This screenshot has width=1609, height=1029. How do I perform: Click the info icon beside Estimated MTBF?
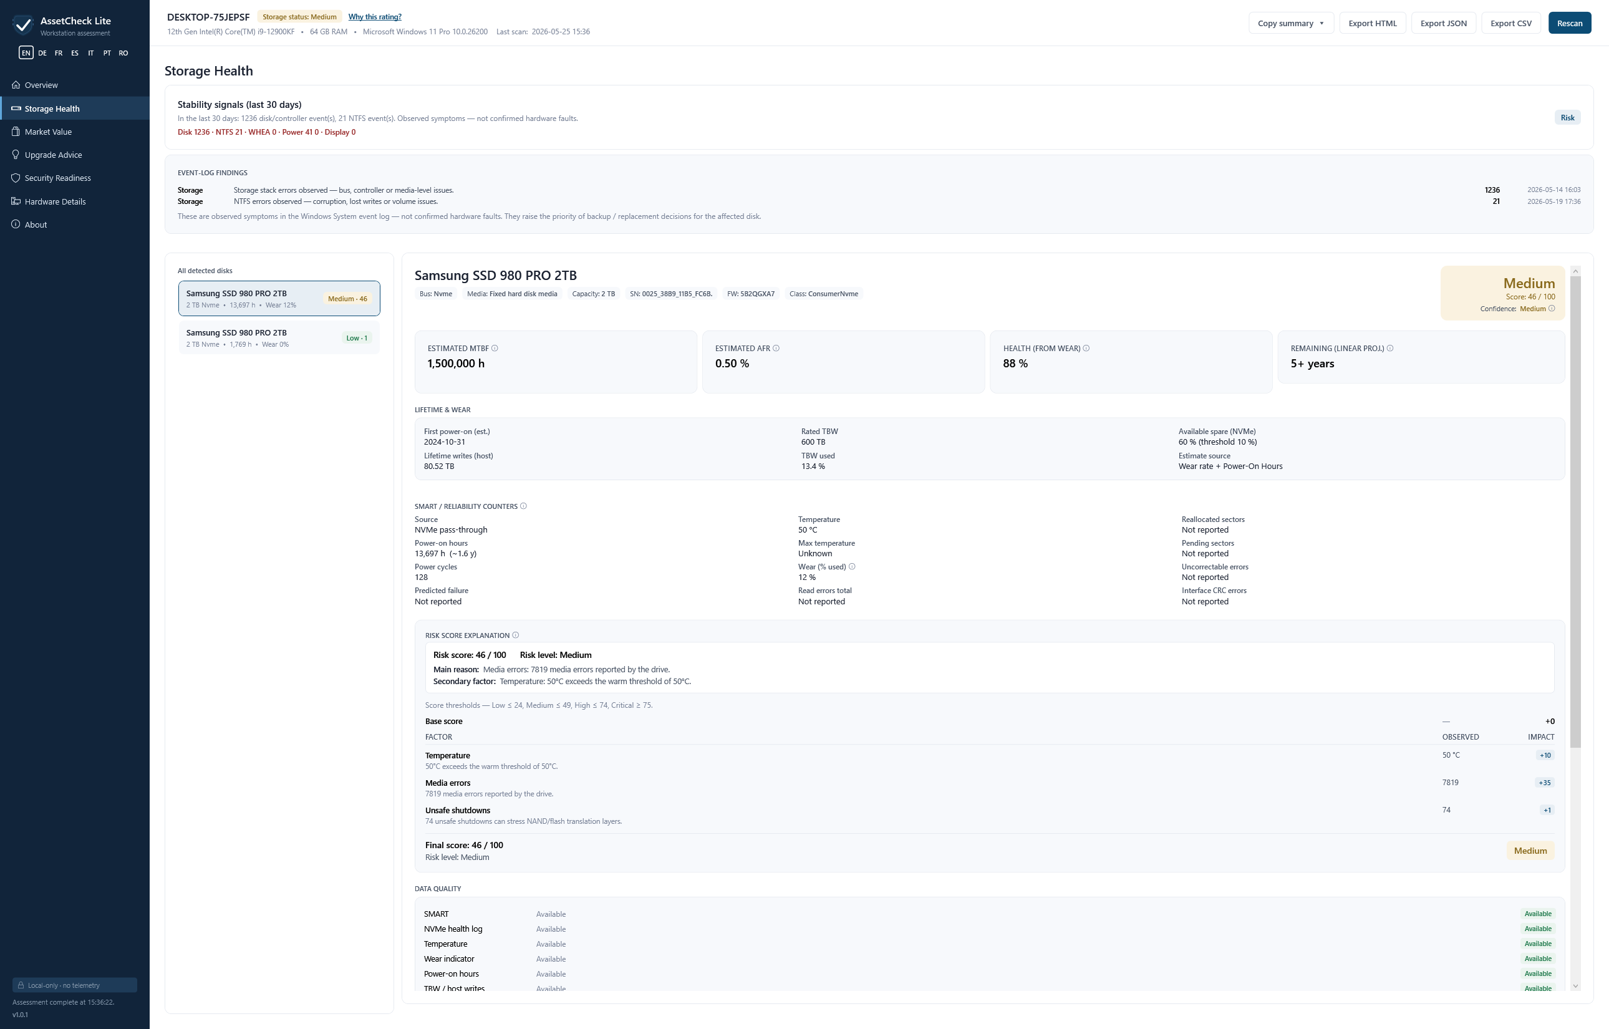495,348
